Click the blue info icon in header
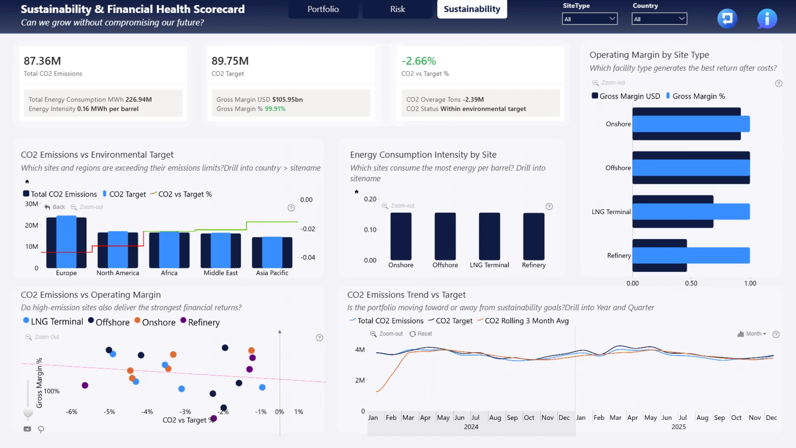Viewport: 796px width, 448px height. point(767,19)
